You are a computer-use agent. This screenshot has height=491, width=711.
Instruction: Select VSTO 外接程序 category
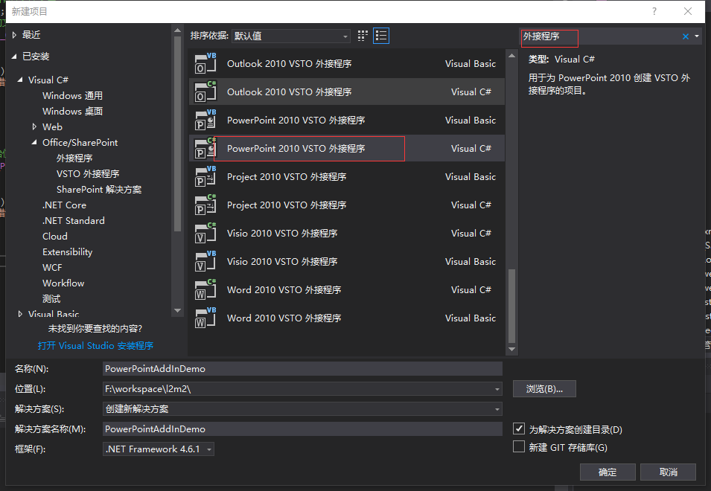(88, 173)
